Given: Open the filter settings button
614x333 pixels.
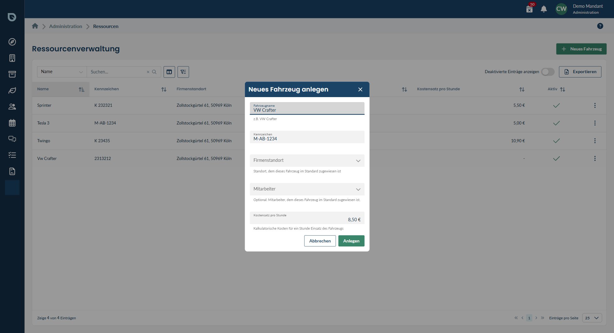Looking at the screenshot, I should tap(183, 72).
